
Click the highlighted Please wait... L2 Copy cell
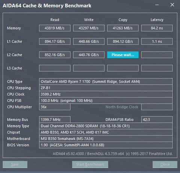point(123,55)
